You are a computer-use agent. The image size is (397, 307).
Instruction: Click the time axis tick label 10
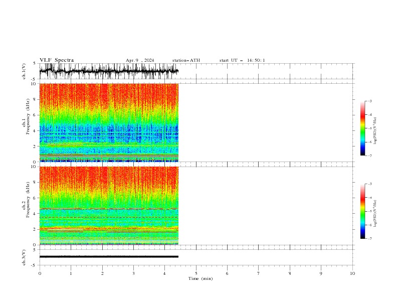click(352, 273)
